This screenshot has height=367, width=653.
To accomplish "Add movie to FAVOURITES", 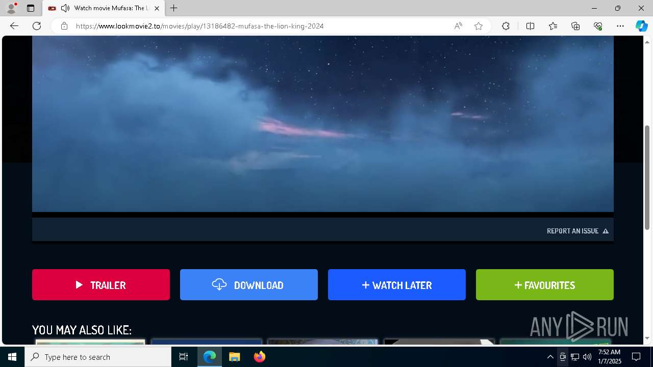I will [545, 285].
